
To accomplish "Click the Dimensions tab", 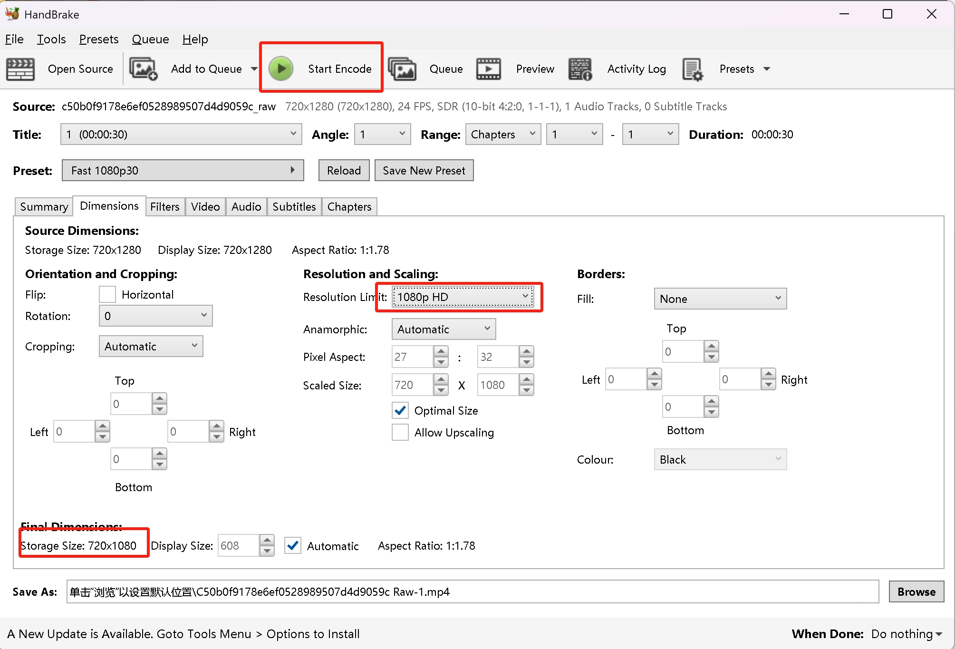I will click(x=109, y=206).
